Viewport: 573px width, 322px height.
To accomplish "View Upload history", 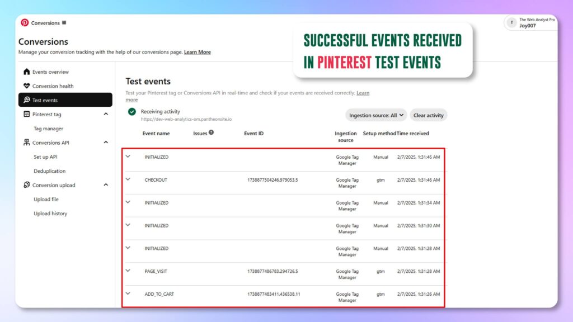I will (x=50, y=214).
